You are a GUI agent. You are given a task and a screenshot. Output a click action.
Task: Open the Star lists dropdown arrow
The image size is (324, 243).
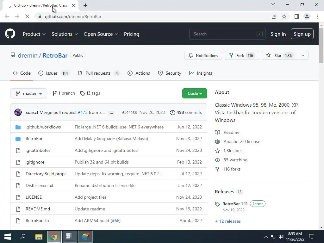coord(303,56)
